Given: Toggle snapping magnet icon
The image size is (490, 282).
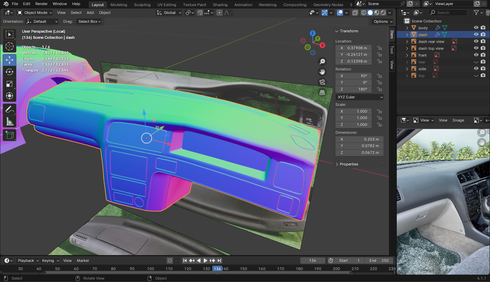Looking at the screenshot, I should click(x=200, y=13).
